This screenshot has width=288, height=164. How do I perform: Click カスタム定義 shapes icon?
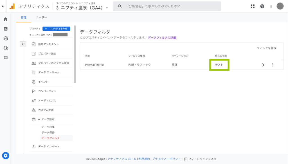[34, 110]
